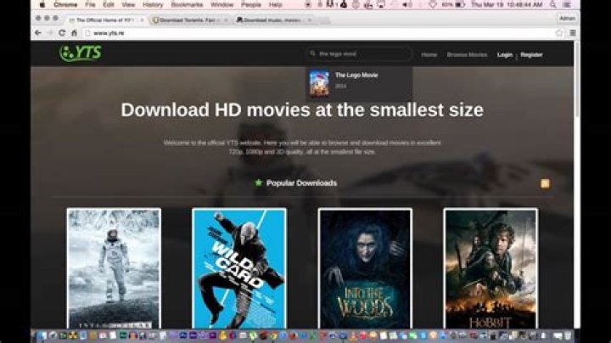This screenshot has height=343, width=611.
Task: Open the Help menu
Action: (x=276, y=5)
